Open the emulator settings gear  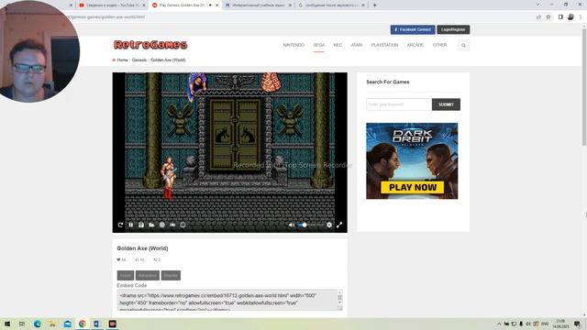click(329, 225)
